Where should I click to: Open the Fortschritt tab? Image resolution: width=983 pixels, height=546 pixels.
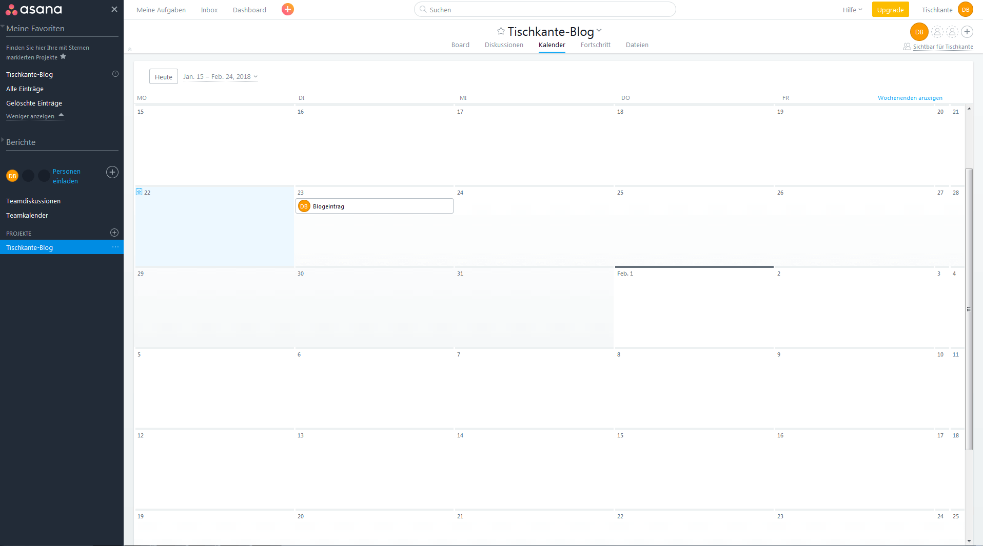click(595, 45)
